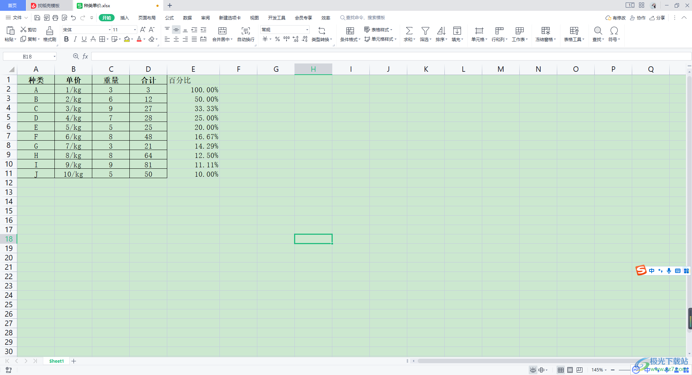The height and width of the screenshot is (375, 692).
Task: Open the font name dropdown showing 宋体
Action: [x=110, y=30]
